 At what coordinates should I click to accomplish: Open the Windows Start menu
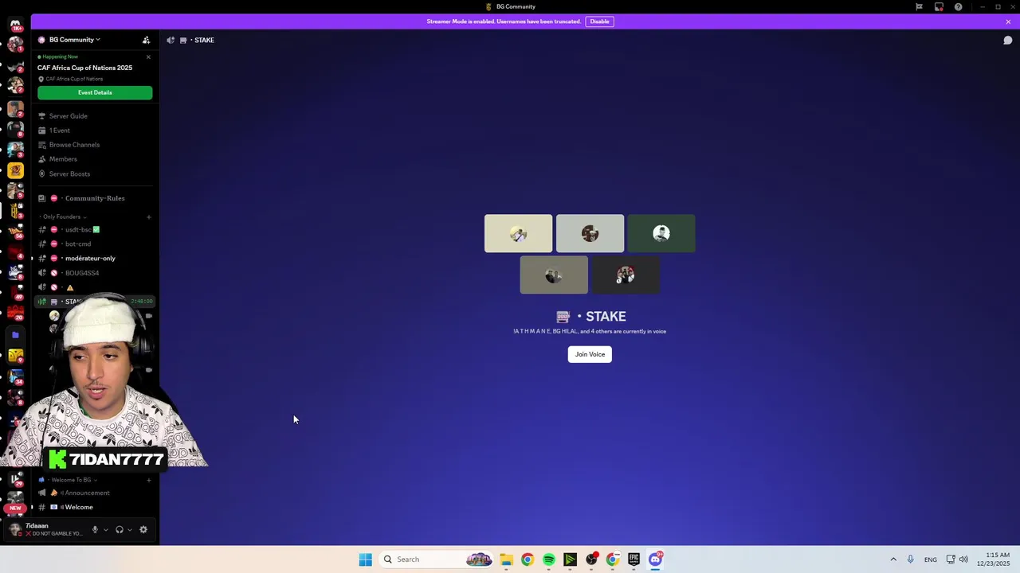[x=365, y=559]
